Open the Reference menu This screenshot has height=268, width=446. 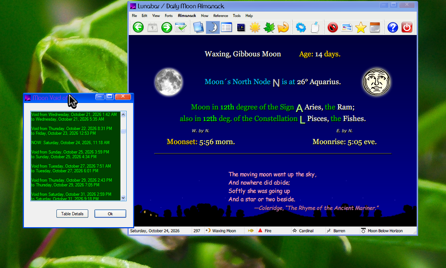[221, 16]
